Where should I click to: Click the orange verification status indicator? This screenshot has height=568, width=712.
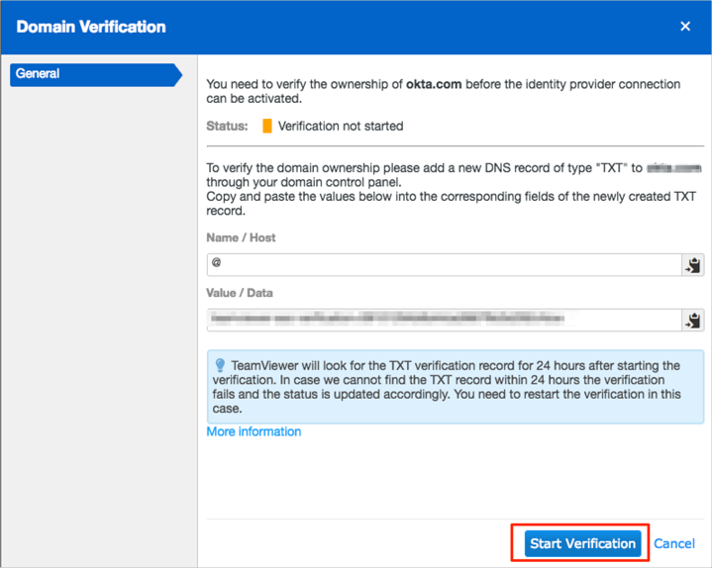coord(267,127)
